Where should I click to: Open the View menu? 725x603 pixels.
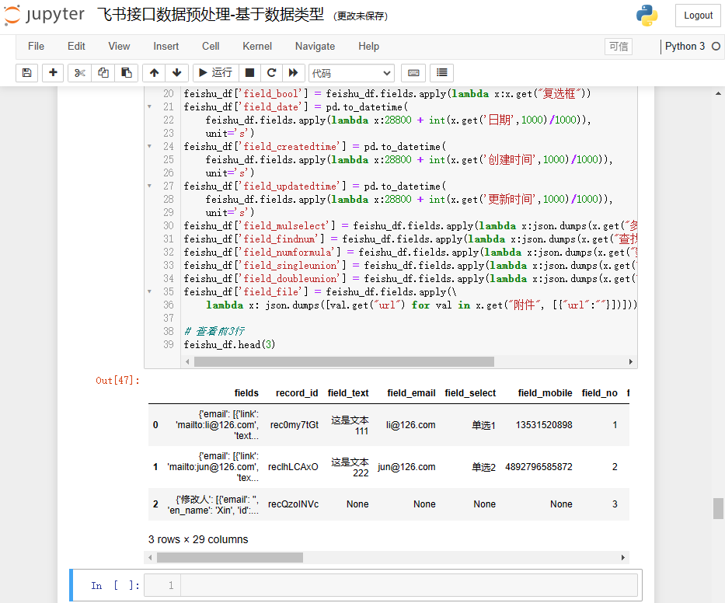[x=119, y=47]
